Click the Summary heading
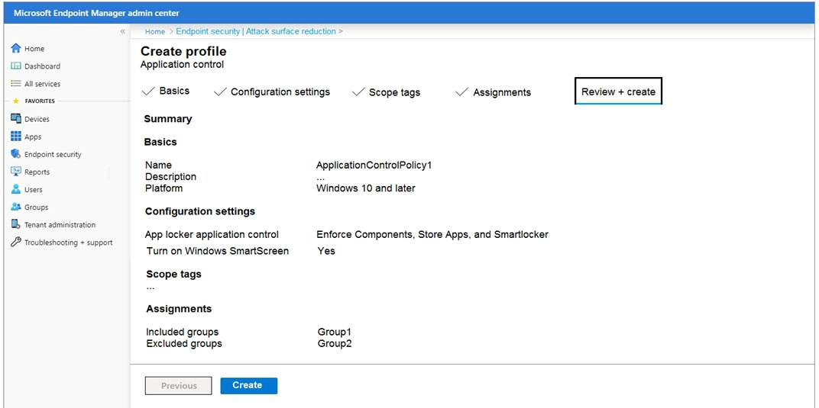The width and height of the screenshot is (819, 408). coord(168,119)
